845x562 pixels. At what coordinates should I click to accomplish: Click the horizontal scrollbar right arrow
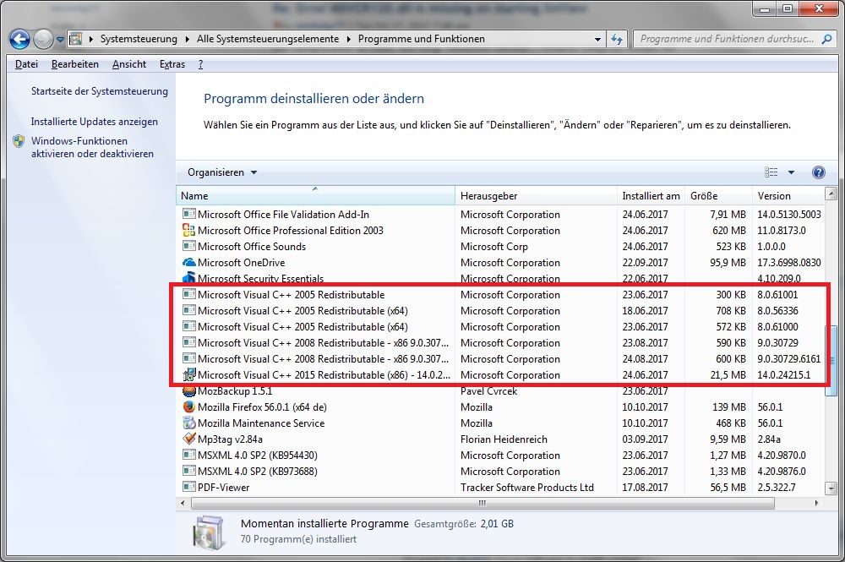coord(817,504)
